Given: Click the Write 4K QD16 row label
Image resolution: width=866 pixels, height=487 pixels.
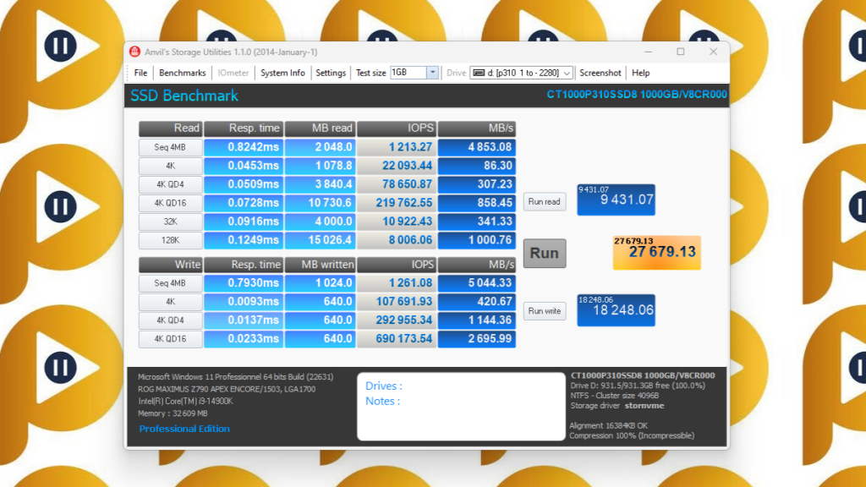Looking at the screenshot, I should [x=170, y=339].
